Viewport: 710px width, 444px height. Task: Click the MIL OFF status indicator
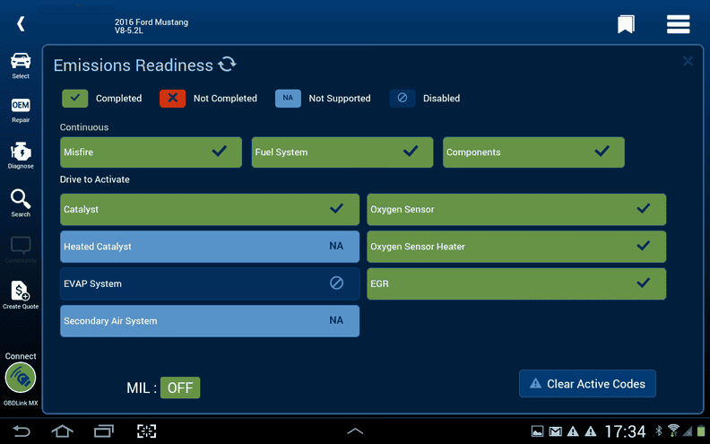180,387
